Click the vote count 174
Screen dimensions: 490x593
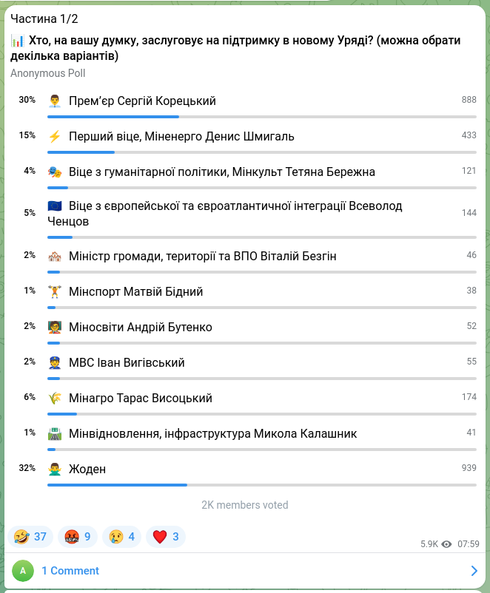click(469, 397)
